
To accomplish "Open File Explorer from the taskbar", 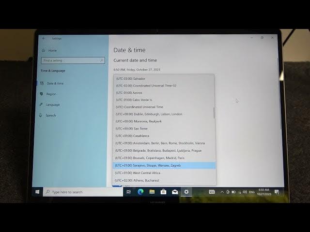I will pos(152,192).
